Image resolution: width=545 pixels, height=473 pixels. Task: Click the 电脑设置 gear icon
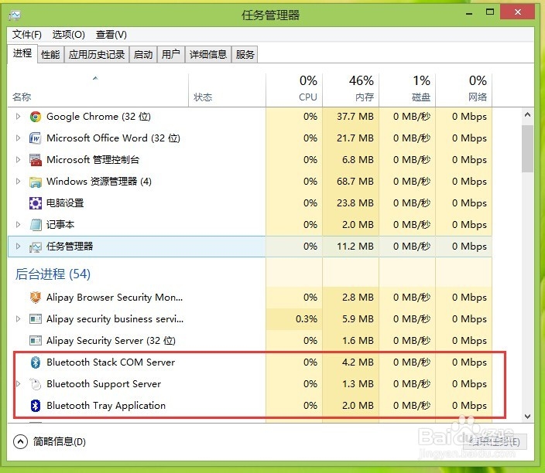pyautogui.click(x=36, y=203)
